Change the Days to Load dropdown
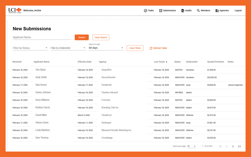Viewport: 251px width, 157px height. tap(106, 48)
